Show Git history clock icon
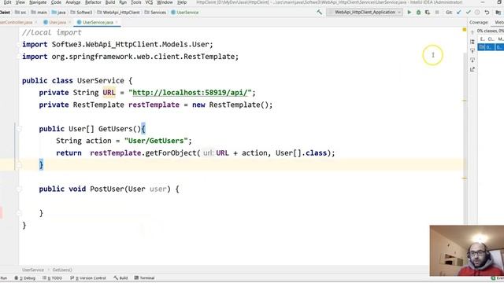The image size is (504, 283). tap(477, 13)
